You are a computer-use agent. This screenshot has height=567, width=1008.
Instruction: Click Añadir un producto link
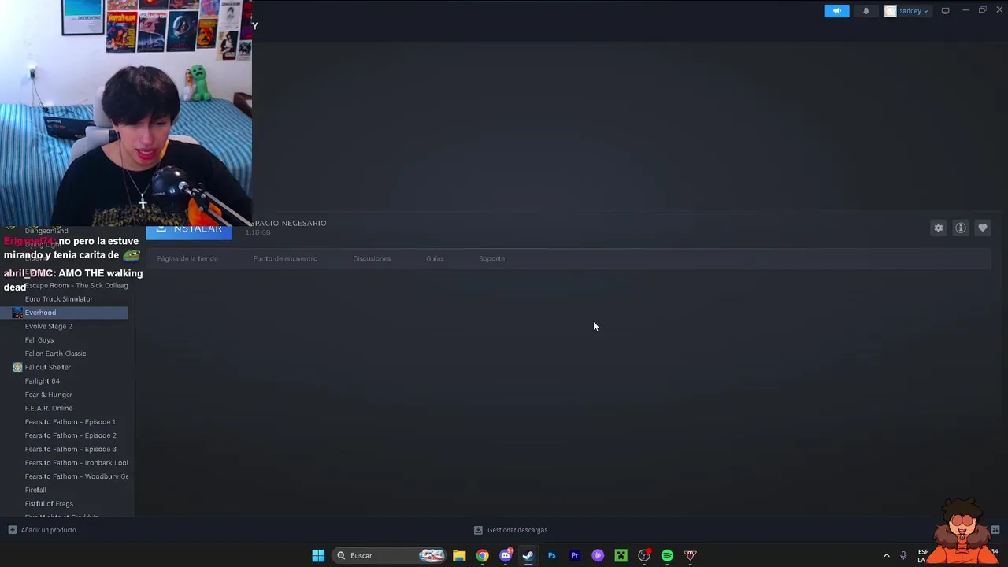click(49, 530)
